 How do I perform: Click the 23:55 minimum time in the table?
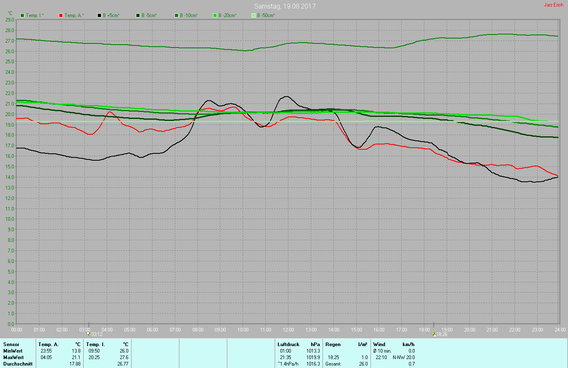(46, 351)
